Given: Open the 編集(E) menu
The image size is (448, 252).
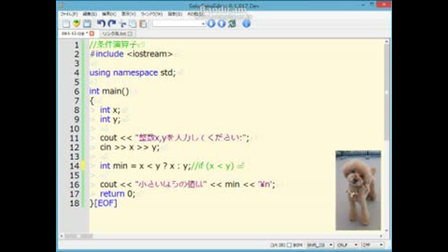Looking at the screenshot, I should (90, 14).
